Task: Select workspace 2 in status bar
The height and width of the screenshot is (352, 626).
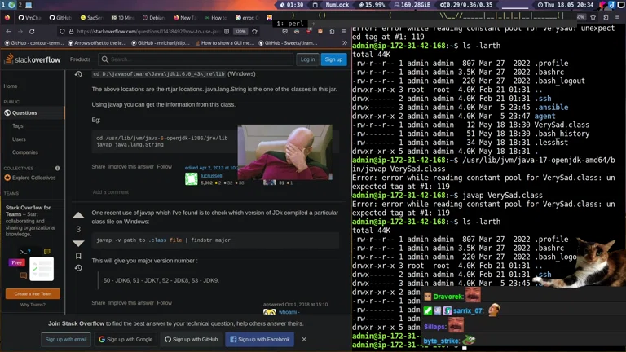Action: click(20, 5)
